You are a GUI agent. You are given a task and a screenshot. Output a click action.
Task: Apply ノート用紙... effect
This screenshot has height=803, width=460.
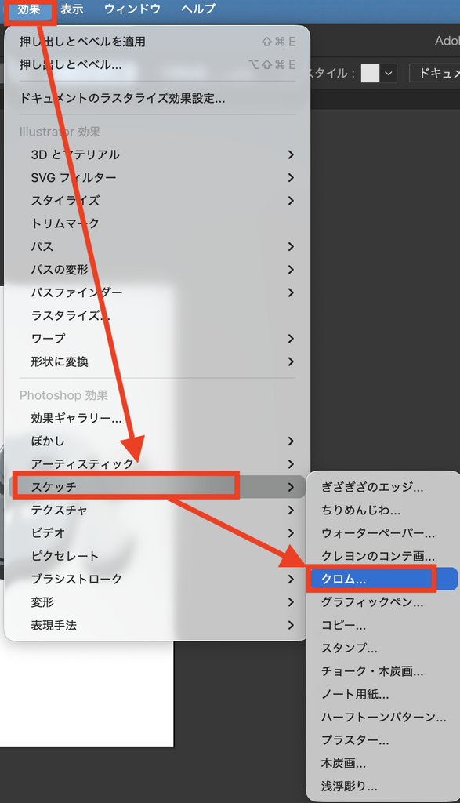pyautogui.click(x=384, y=695)
